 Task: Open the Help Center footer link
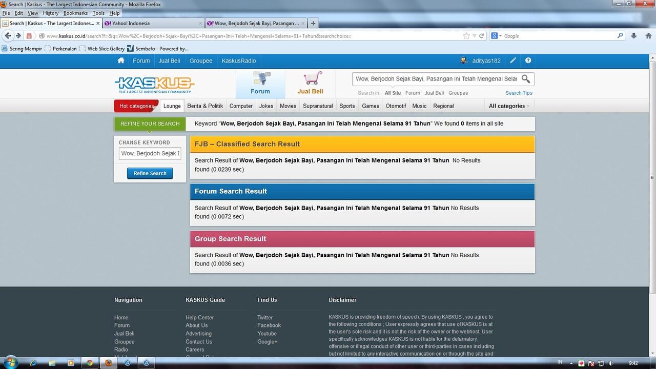(x=199, y=317)
